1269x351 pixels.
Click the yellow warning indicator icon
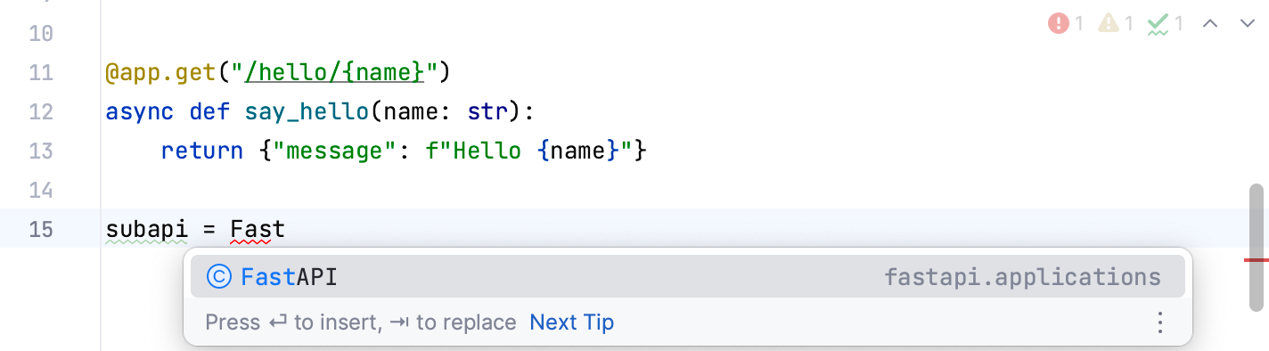coord(1108,23)
